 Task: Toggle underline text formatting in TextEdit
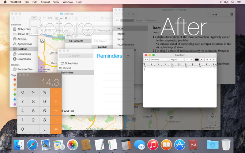pos(214,59)
